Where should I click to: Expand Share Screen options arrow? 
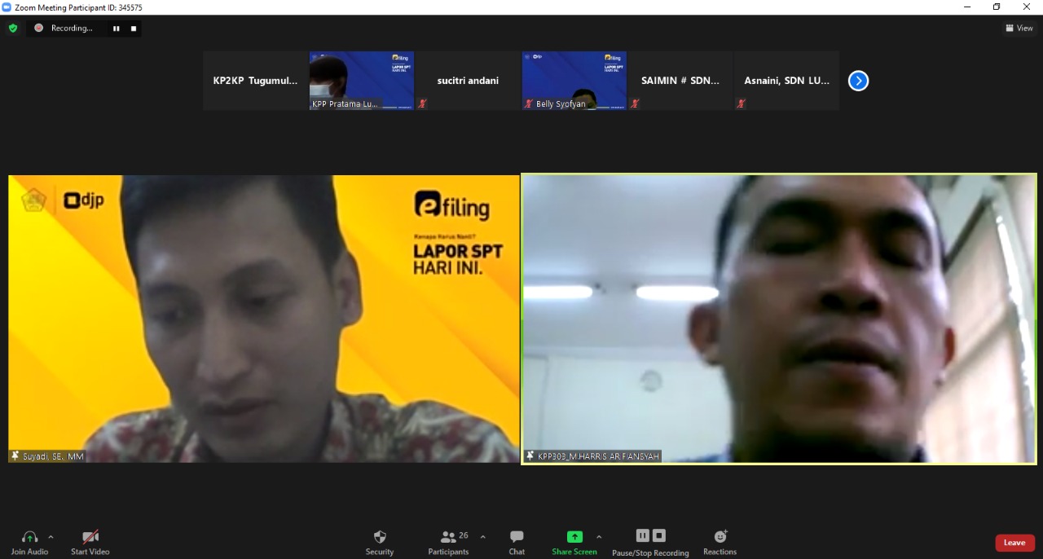click(x=599, y=537)
